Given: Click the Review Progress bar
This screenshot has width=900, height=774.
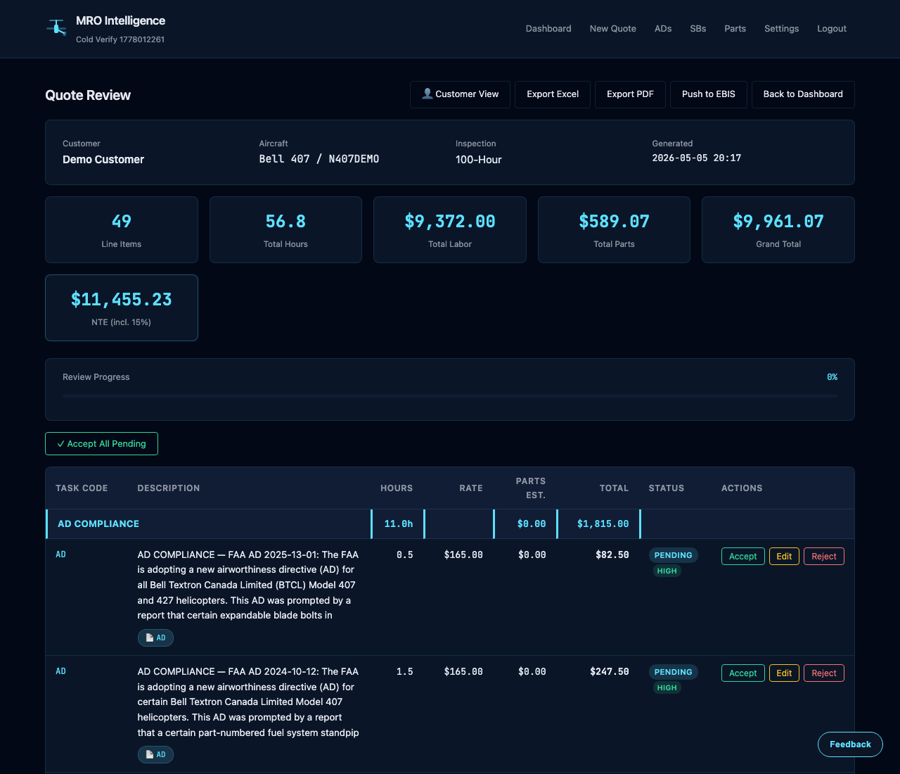Looking at the screenshot, I should tap(450, 396).
